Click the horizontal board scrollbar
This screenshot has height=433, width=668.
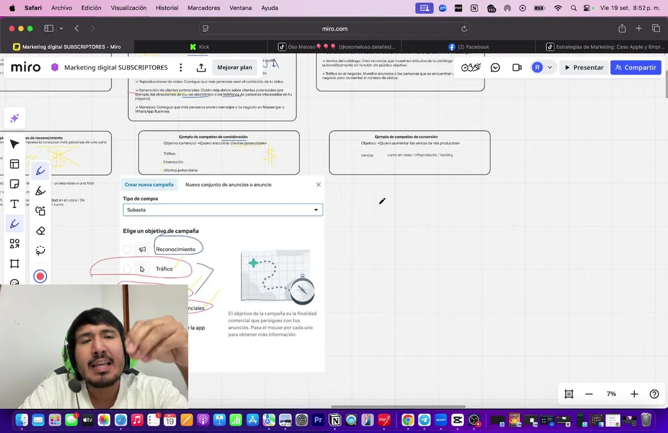pyautogui.click(x=398, y=407)
